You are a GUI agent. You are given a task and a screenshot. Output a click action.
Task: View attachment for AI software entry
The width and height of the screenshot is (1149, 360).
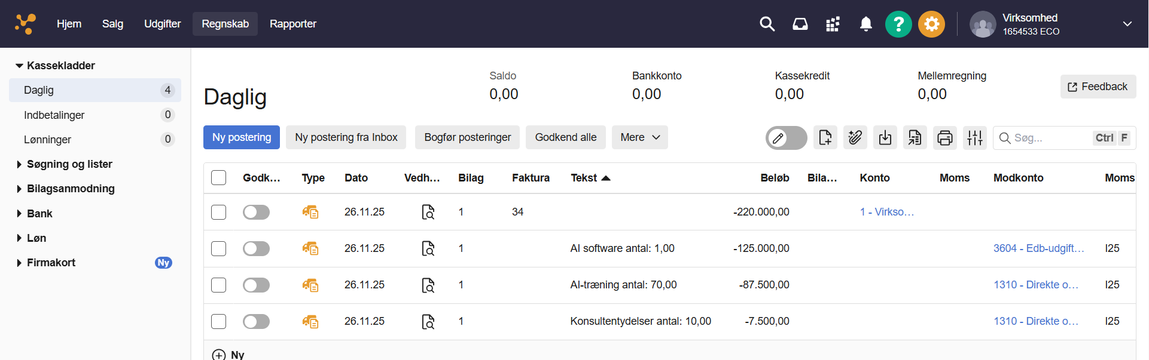click(428, 248)
